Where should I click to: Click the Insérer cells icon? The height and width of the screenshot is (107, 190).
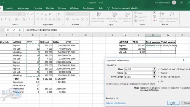pos(135,13)
